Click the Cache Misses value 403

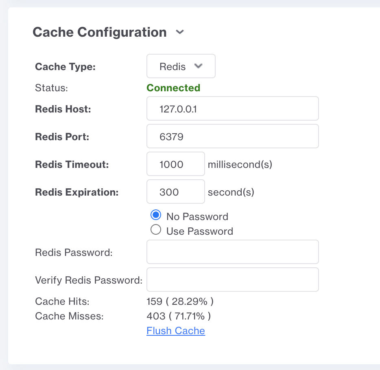[x=156, y=316]
